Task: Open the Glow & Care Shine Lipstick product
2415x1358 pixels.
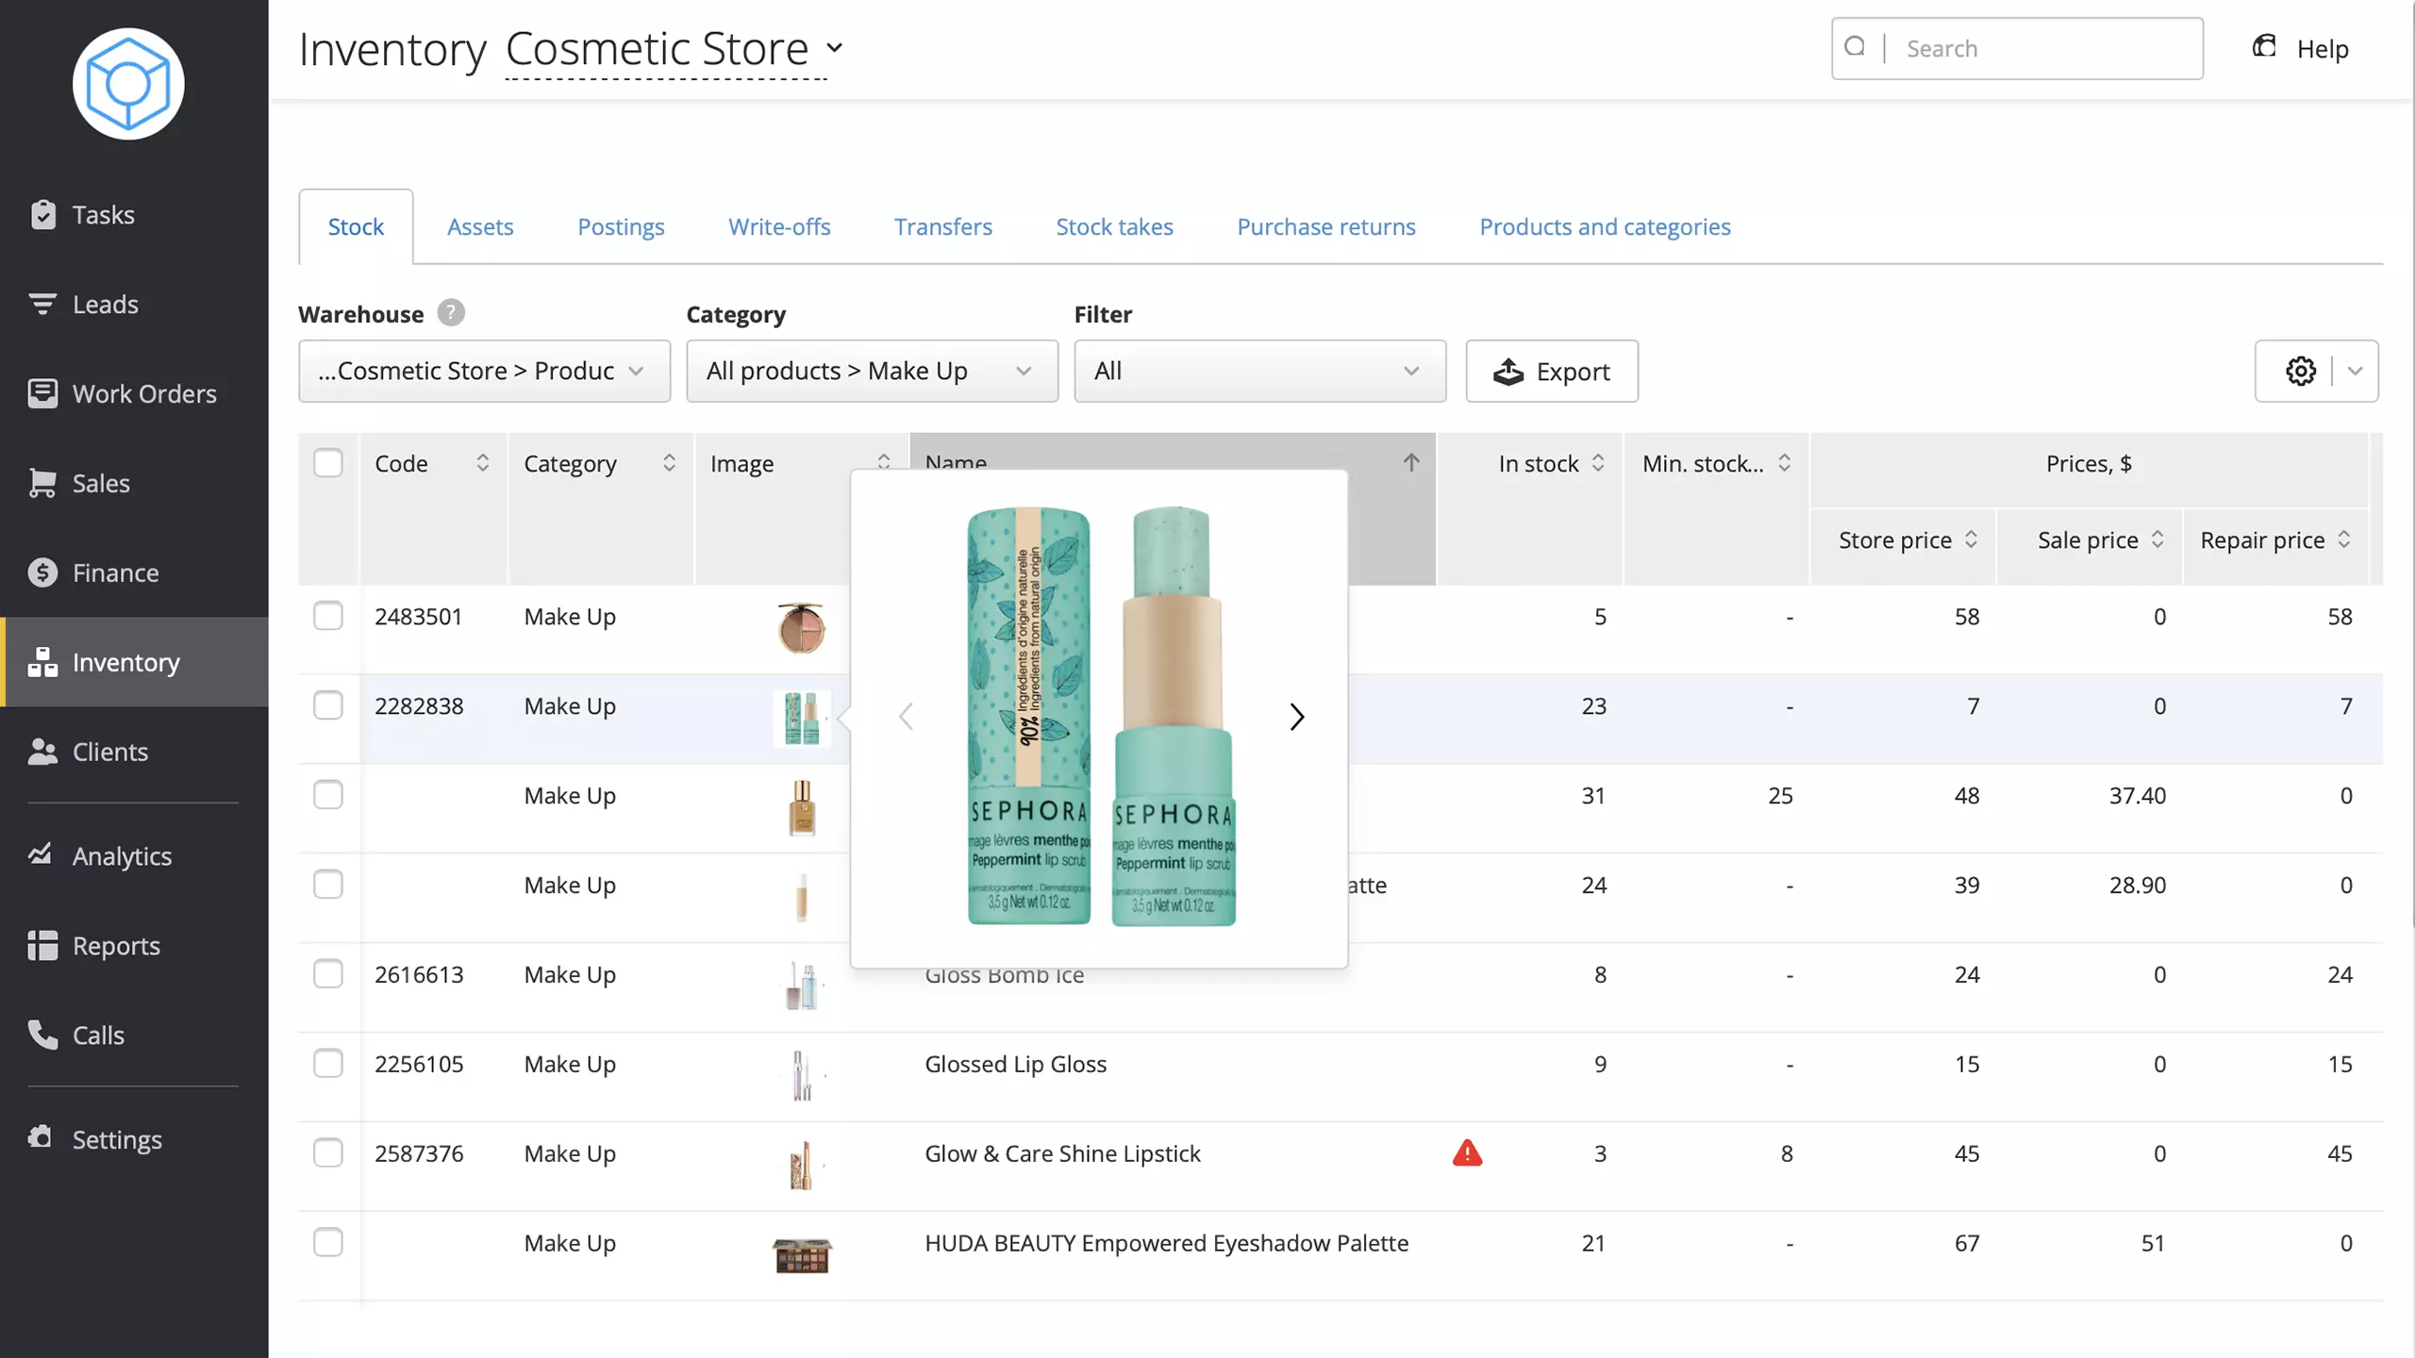Action: 1062,1152
